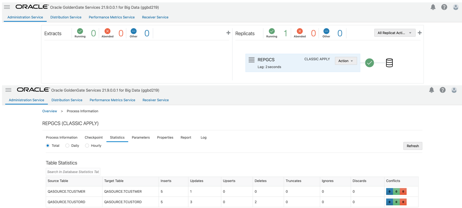Click help question icon in lower window
This screenshot has width=462, height=208.
point(443,90)
